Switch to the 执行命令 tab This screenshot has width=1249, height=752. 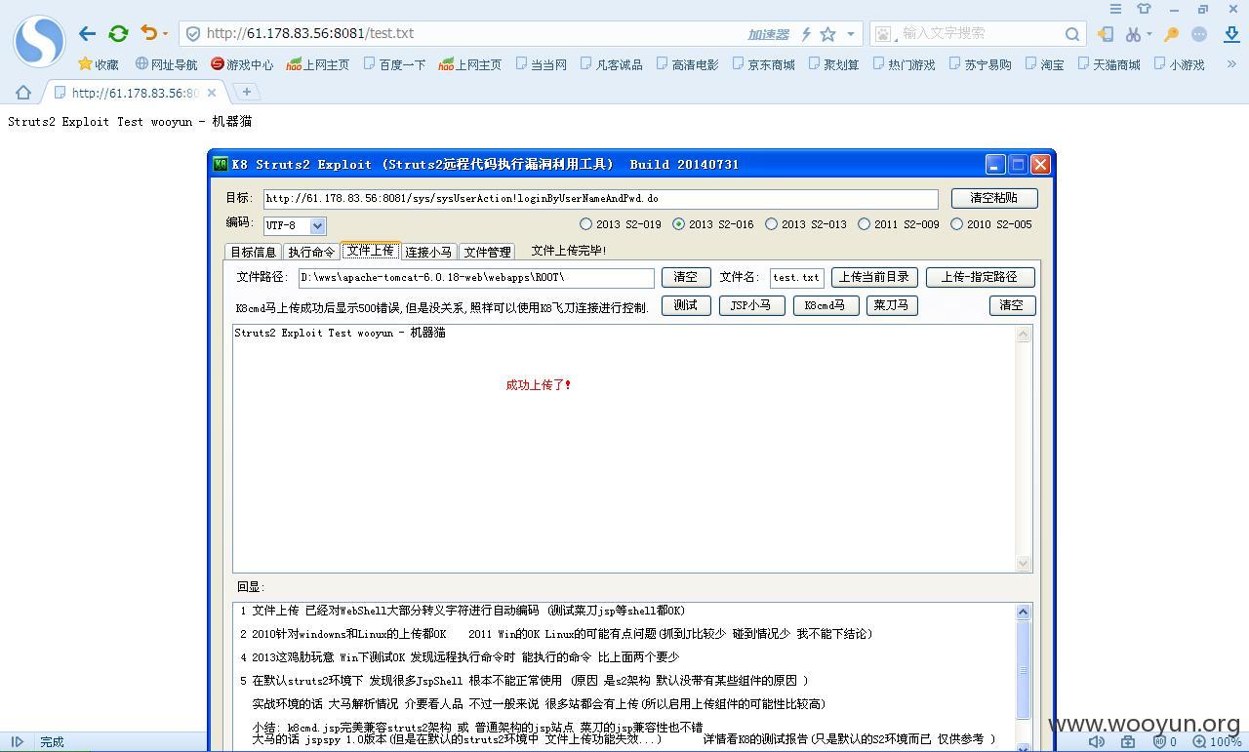311,252
